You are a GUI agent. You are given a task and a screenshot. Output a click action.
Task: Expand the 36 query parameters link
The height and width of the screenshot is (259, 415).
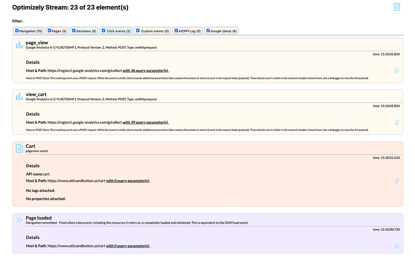tap(146, 71)
